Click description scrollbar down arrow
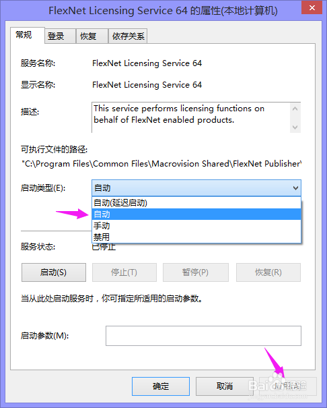 coord(295,127)
